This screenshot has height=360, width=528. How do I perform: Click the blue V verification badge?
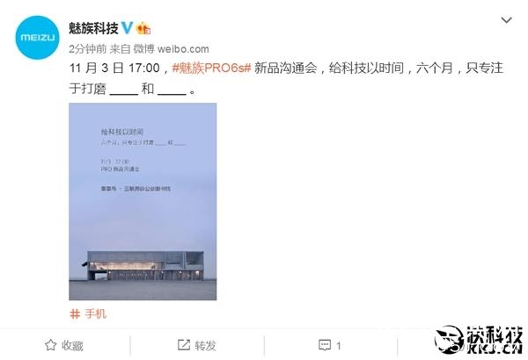coord(127,28)
